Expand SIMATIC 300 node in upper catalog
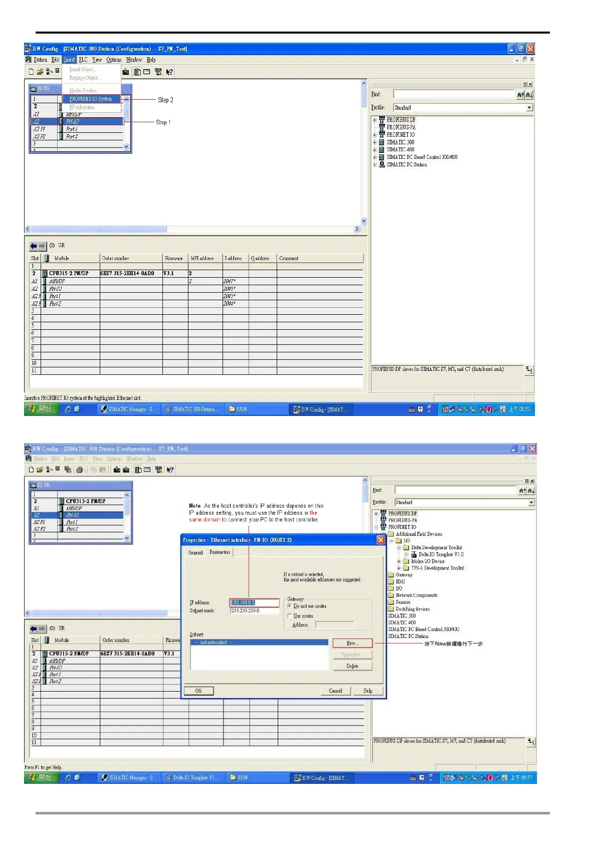The width and height of the screenshot is (597, 844). pyautogui.click(x=374, y=142)
